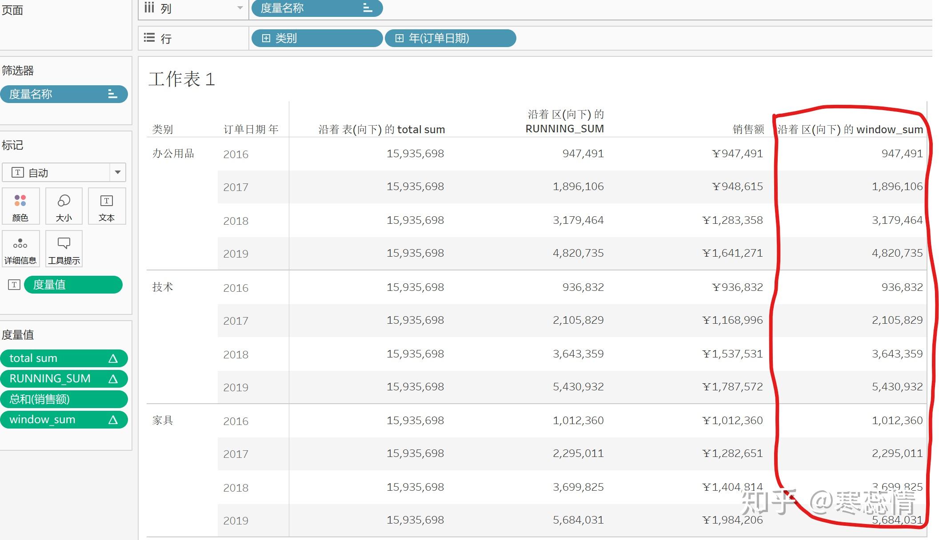Click the delta icon on total sum pill
The width and height of the screenshot is (939, 540).
click(x=113, y=358)
